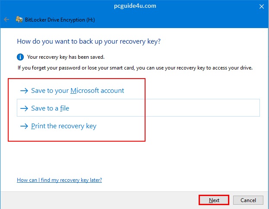Screen dimensions: 269x209
Task: Click the back arrow in the title bar
Action: 6,19
